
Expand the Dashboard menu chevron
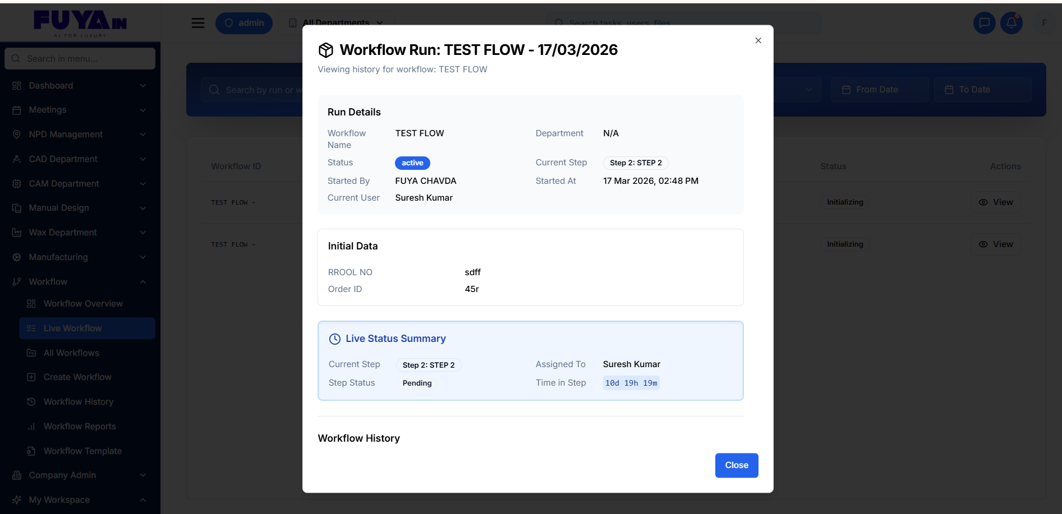coord(143,86)
